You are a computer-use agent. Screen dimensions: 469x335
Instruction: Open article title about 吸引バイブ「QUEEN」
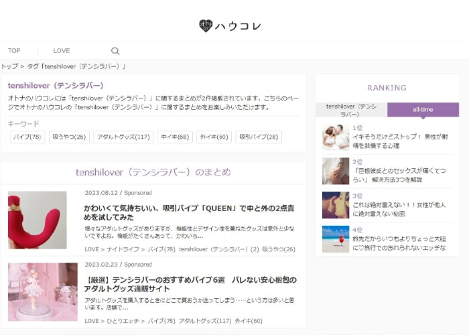(189, 212)
